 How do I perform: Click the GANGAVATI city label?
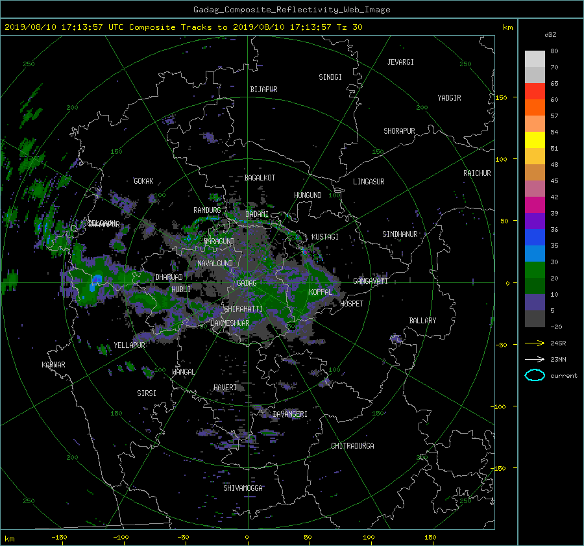(x=371, y=280)
